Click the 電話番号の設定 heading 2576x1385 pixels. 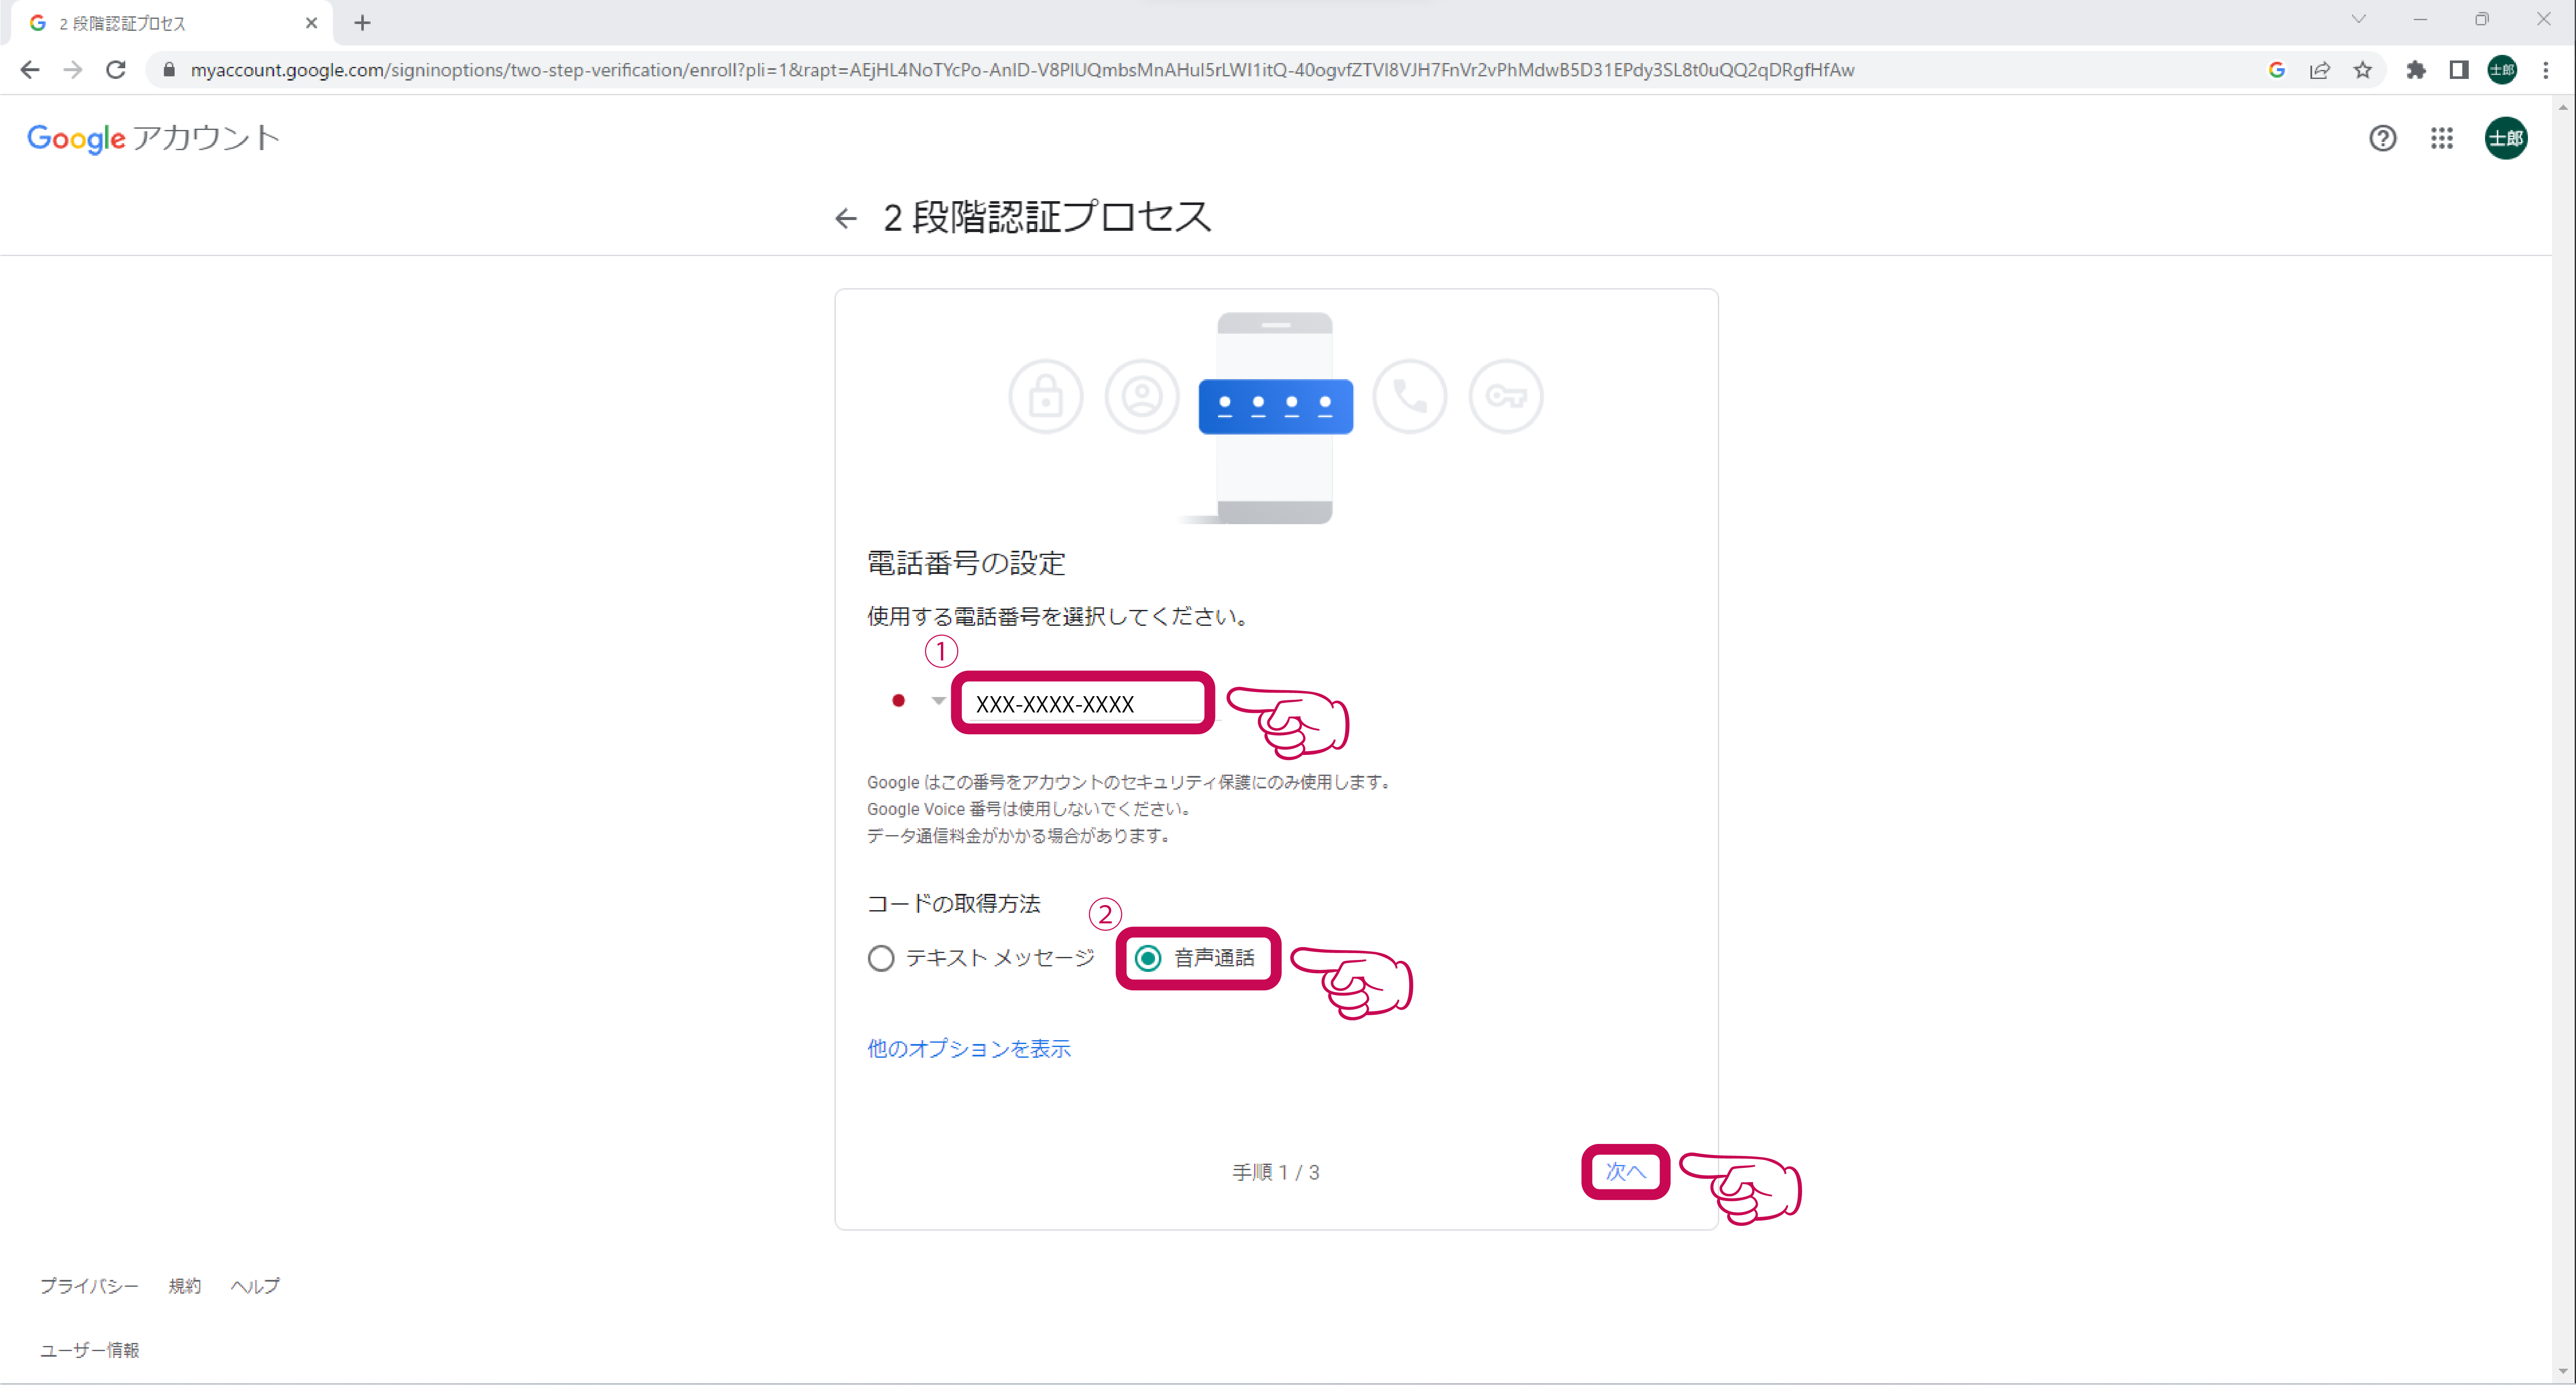pyautogui.click(x=966, y=563)
